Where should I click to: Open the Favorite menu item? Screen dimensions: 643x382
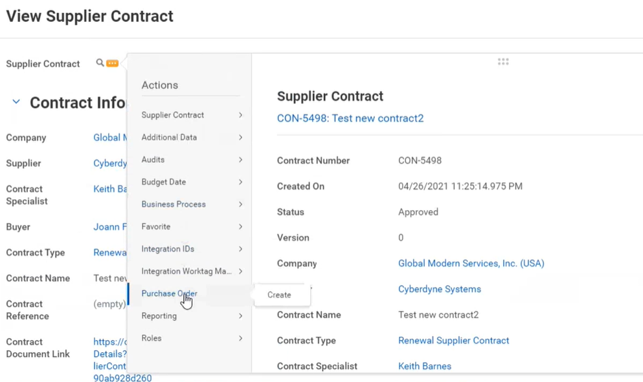point(156,227)
